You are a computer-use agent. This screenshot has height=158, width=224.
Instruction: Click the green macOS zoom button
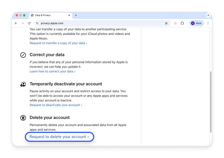click(x=24, y=15)
